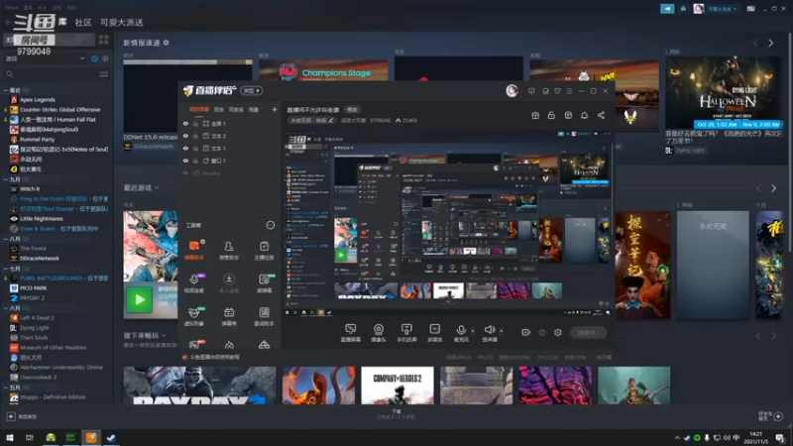Click the unlock icon in 直播伴侣 header
Screen dimensions: 793x446
[x=551, y=115]
